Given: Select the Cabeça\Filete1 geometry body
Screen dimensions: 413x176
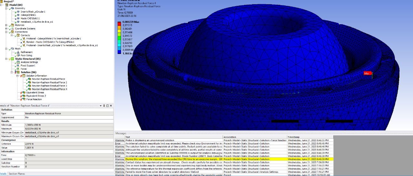Looking at the screenshot, I should [28, 15].
